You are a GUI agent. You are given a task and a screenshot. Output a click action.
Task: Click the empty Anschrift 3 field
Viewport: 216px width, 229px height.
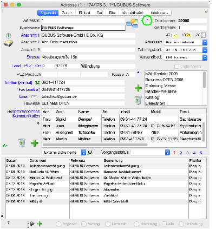(88, 50)
